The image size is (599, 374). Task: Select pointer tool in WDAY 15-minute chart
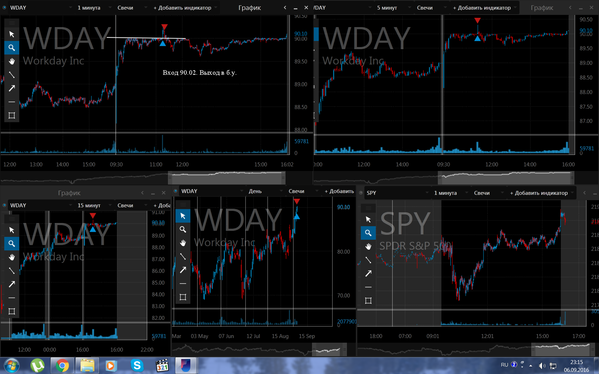tap(12, 230)
